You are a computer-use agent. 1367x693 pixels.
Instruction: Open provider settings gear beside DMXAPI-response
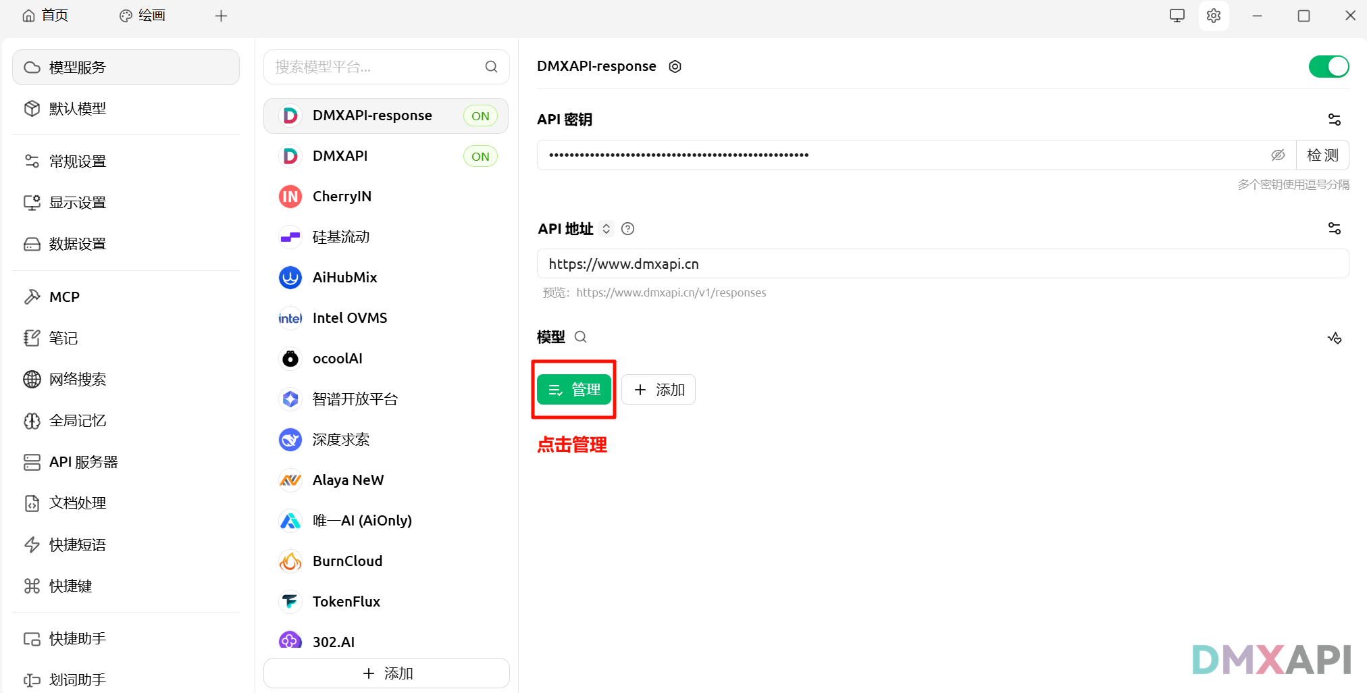(675, 66)
